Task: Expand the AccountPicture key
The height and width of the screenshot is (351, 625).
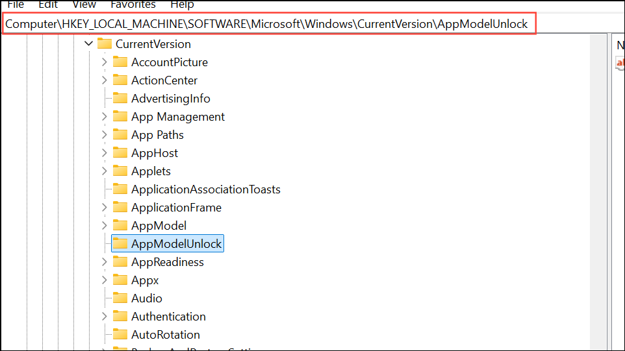Action: pos(104,62)
